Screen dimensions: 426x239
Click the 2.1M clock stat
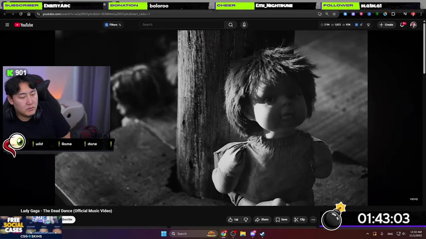coord(325,25)
